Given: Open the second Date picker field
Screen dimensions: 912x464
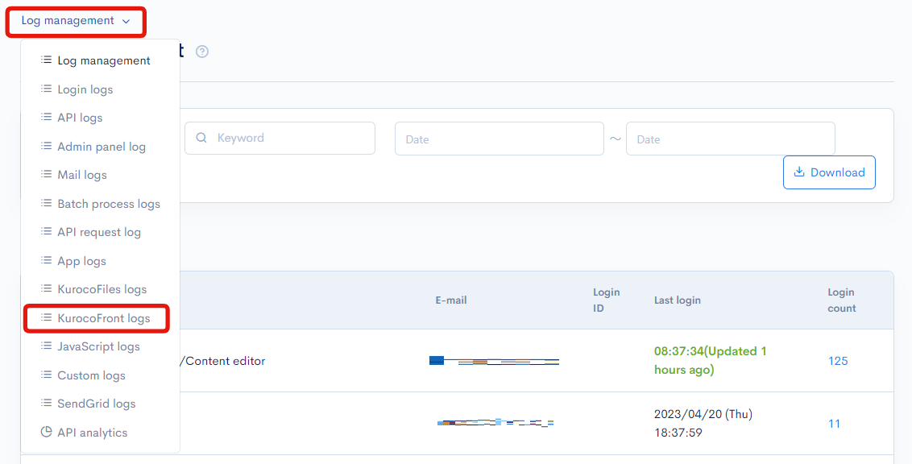Looking at the screenshot, I should [730, 138].
